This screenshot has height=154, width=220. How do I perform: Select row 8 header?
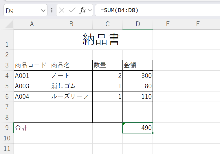click(x=7, y=117)
